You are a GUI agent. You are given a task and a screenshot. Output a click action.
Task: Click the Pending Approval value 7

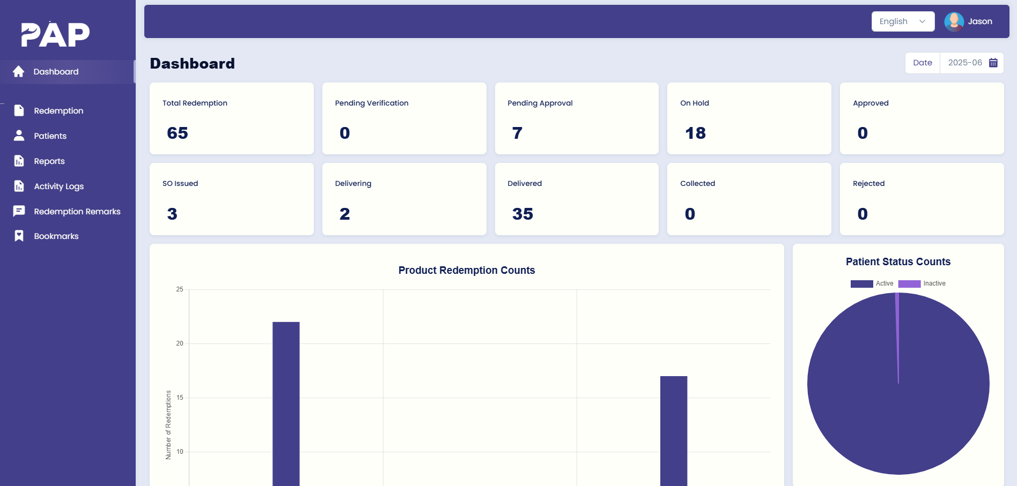pyautogui.click(x=517, y=133)
